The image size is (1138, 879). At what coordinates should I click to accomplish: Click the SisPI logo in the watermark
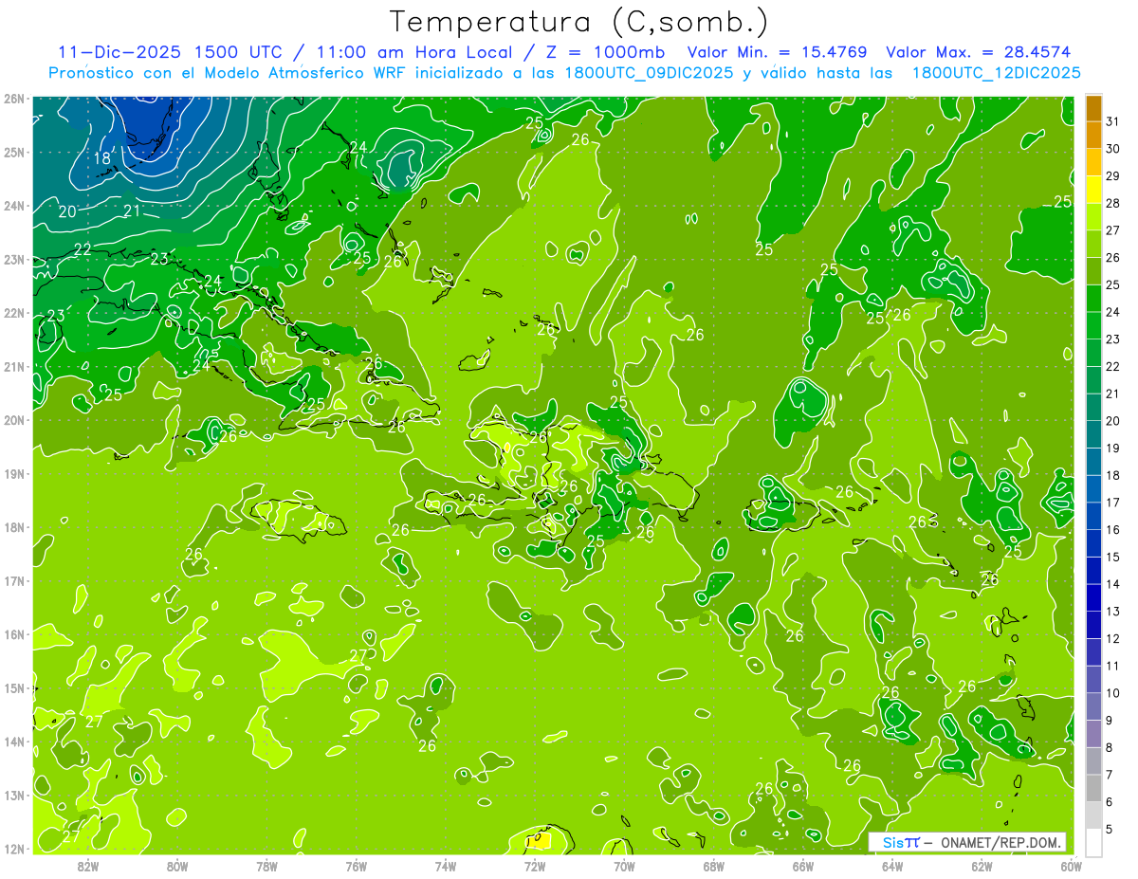901,842
